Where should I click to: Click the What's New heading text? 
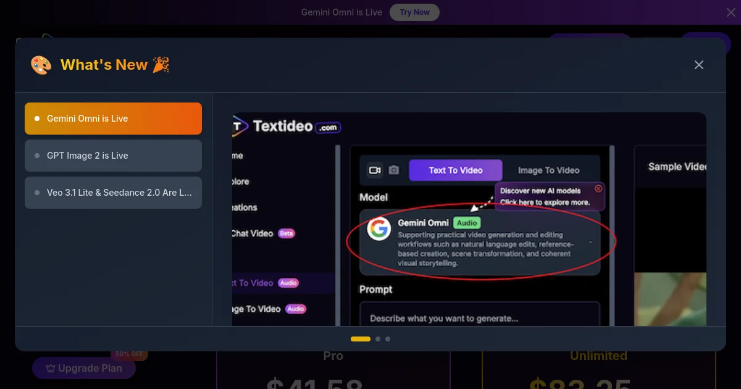click(x=104, y=65)
